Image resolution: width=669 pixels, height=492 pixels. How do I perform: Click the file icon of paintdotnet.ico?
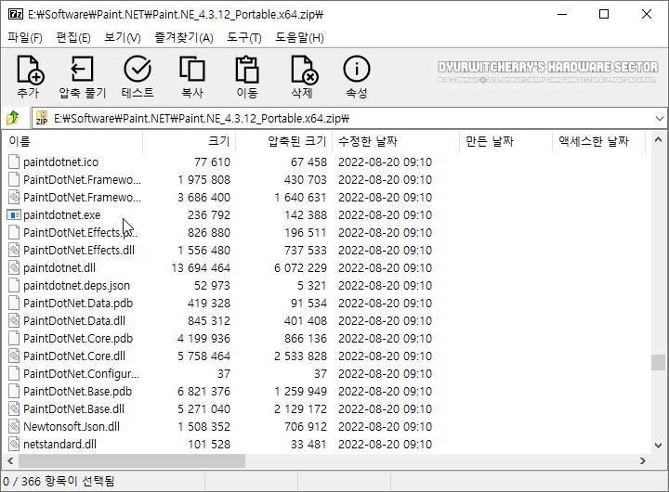(x=14, y=162)
